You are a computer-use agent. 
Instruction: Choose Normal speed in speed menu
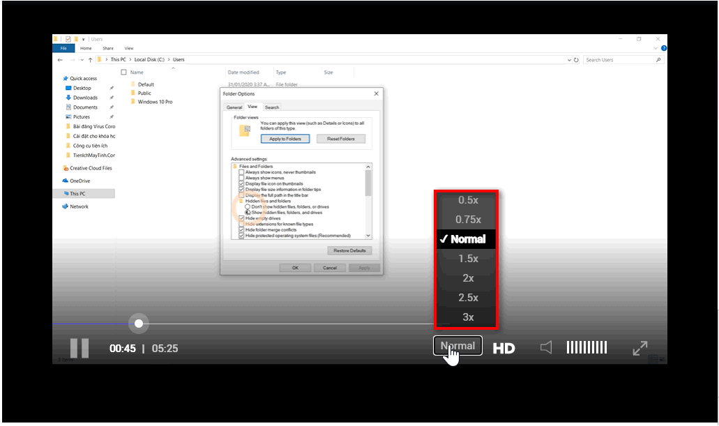coord(467,239)
